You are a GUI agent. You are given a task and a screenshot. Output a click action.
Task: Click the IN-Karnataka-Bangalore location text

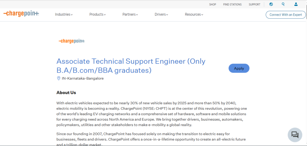[83, 79]
